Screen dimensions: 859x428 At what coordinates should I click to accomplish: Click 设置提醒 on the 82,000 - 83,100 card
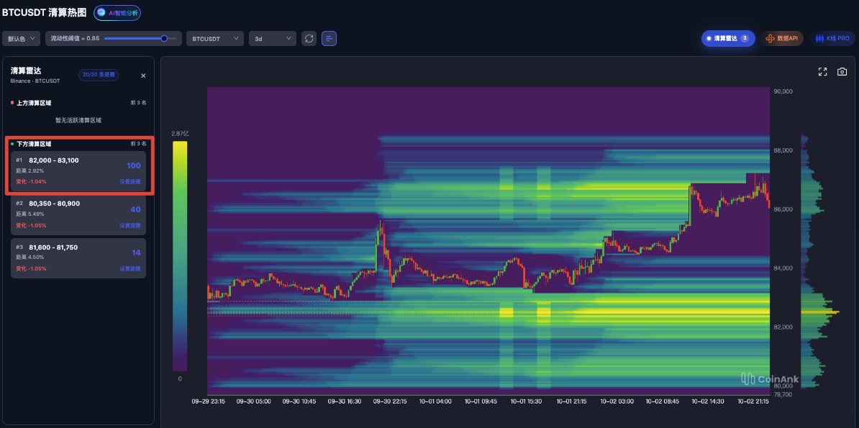130,181
